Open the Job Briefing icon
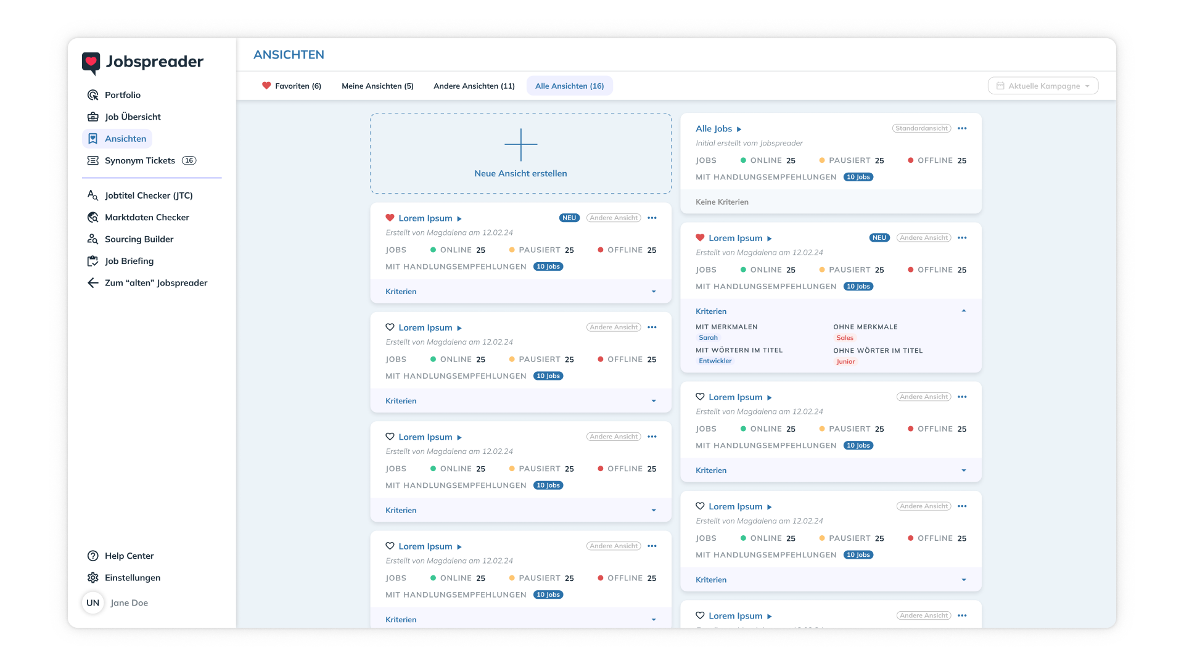The height and width of the screenshot is (666, 1184). point(92,261)
